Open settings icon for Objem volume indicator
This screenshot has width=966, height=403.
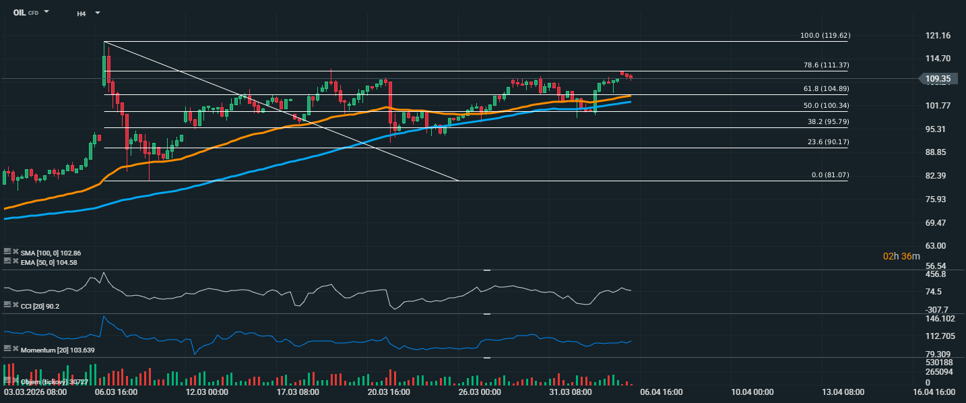click(x=7, y=381)
